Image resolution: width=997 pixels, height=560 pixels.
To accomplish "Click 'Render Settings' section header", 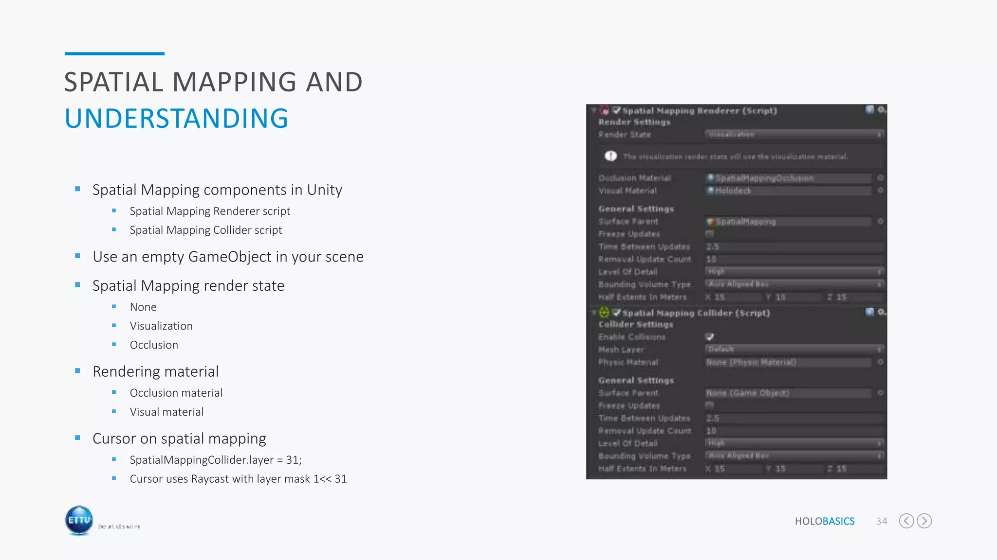I will pyautogui.click(x=634, y=122).
